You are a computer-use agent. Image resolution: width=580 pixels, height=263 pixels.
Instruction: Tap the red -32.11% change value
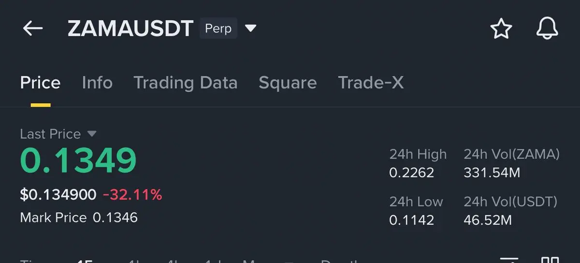132,195
